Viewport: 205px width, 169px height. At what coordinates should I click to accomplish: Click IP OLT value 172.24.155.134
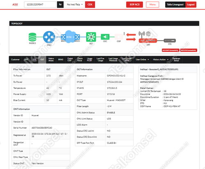coord(114,82)
